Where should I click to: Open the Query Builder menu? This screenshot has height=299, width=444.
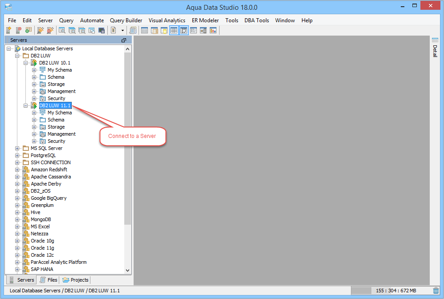[x=126, y=20]
